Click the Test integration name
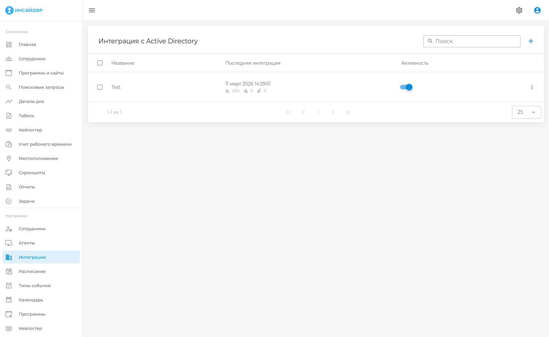 [116, 87]
